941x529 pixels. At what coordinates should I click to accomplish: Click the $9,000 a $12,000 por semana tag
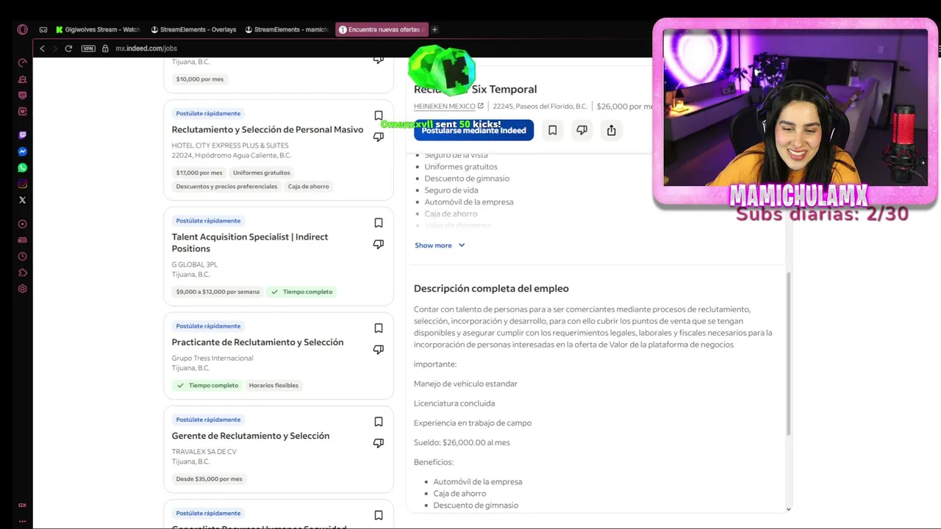[218, 292]
